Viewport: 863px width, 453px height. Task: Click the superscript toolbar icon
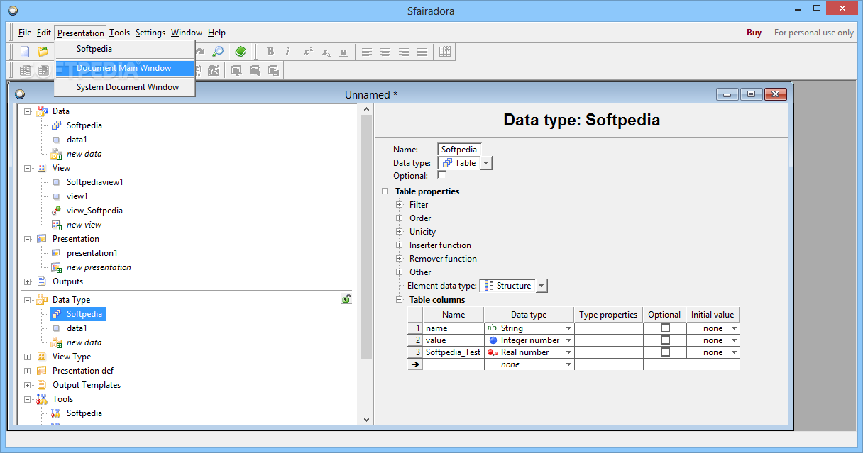[x=308, y=52]
